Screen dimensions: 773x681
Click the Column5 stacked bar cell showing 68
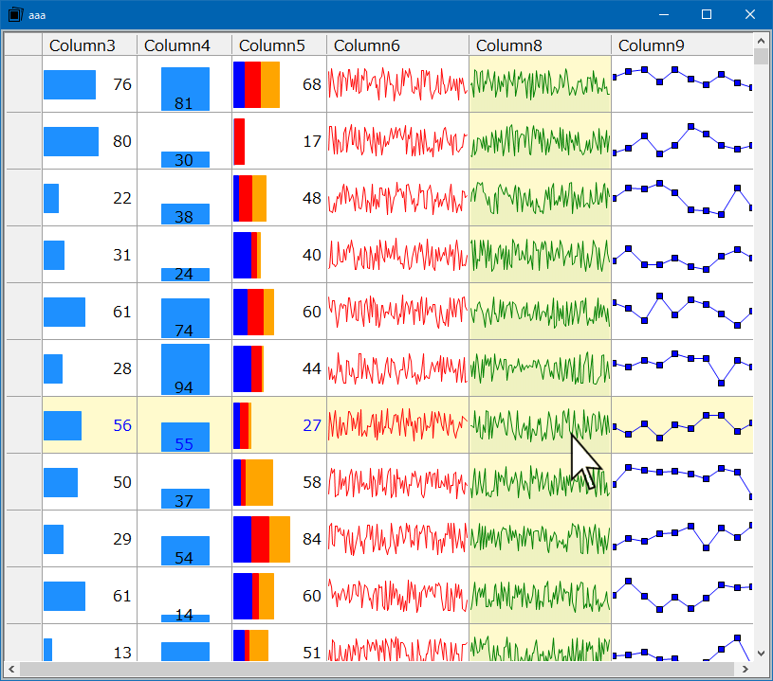tap(279, 84)
